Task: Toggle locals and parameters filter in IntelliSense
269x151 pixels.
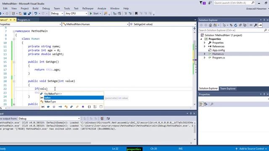Action: tap(43, 107)
